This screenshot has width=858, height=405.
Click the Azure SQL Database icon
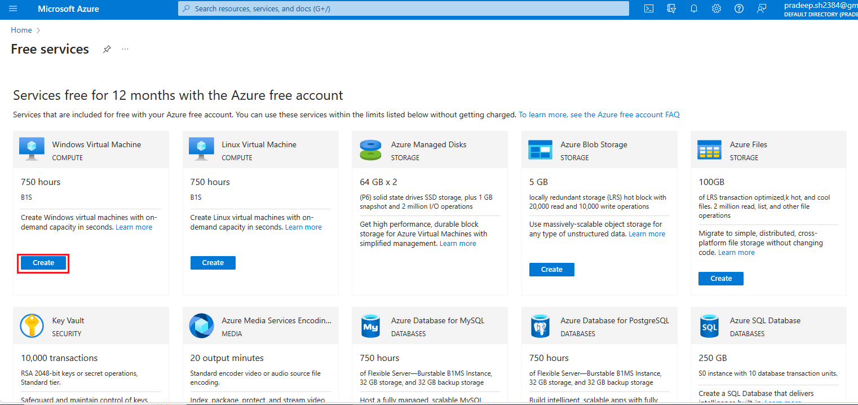point(709,326)
